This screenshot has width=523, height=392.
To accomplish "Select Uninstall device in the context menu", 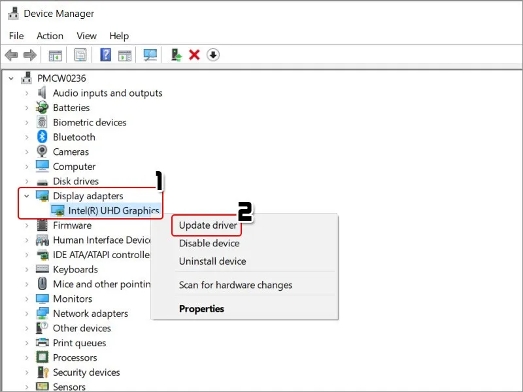I will [212, 261].
